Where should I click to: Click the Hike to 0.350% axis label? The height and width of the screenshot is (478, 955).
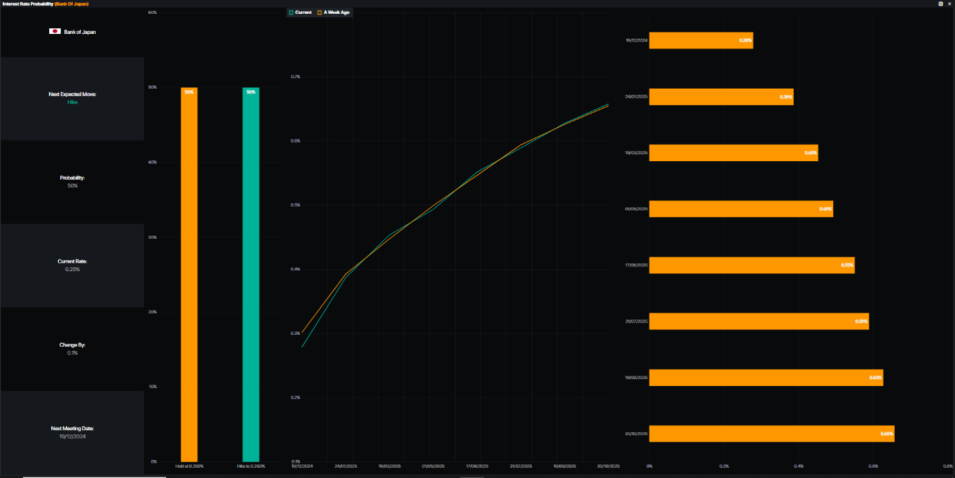(251, 466)
